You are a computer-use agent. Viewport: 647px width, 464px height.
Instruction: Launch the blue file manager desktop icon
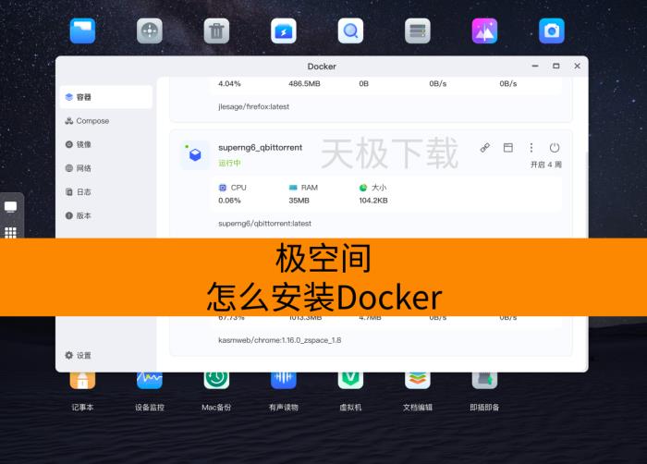82,31
